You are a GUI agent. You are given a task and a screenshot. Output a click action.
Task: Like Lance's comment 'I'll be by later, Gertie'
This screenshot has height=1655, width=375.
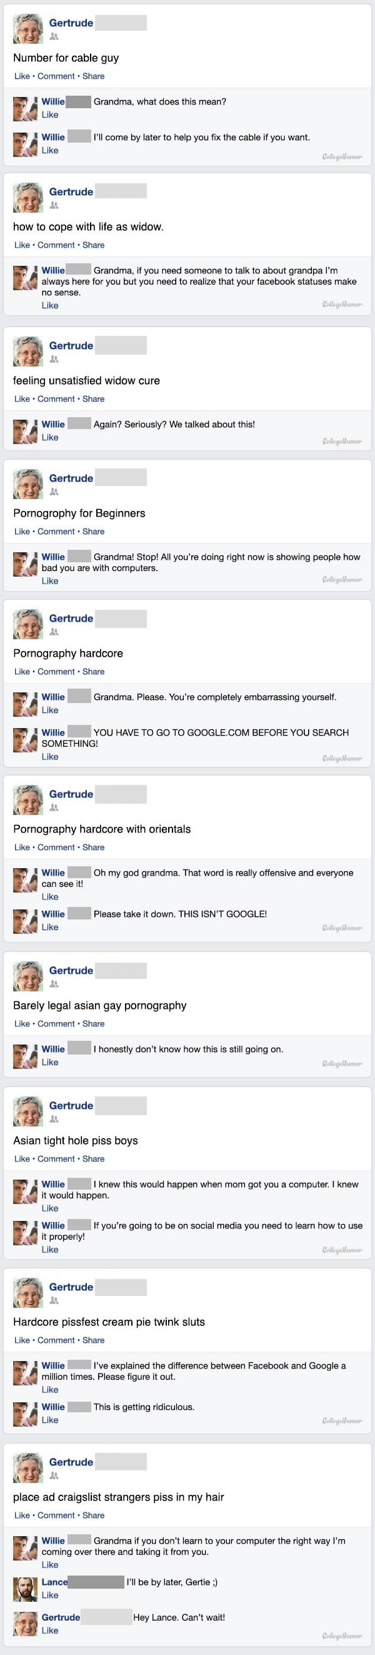point(50,1595)
